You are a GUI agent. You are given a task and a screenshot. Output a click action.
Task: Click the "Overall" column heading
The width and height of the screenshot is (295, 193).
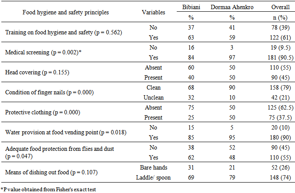(275, 8)
